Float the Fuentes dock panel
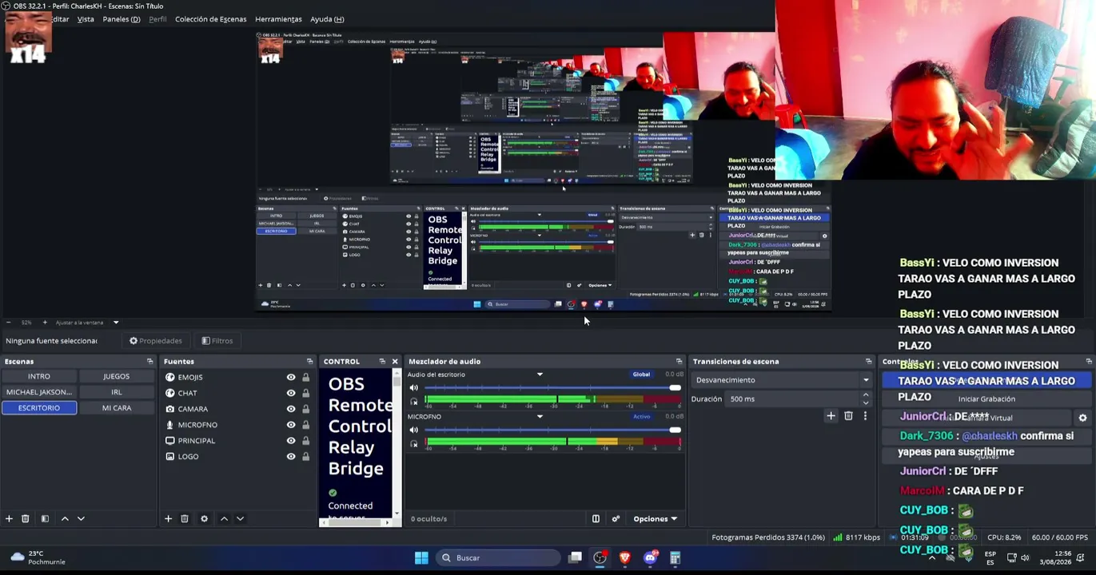This screenshot has height=575, width=1096. click(309, 361)
